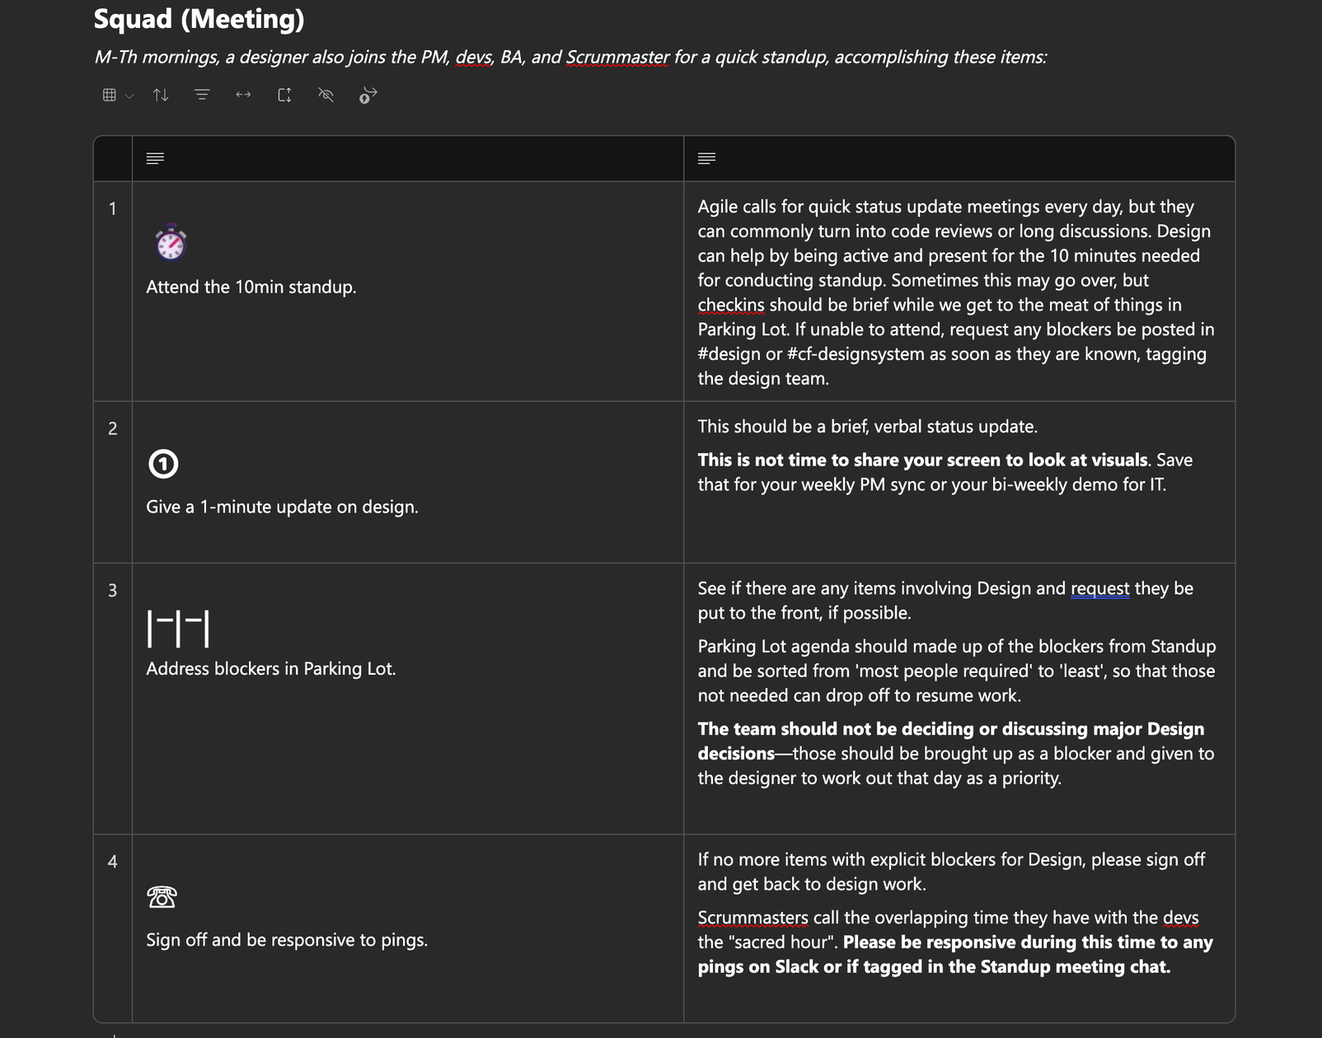Screen dimensions: 1322x1038
Task: Open the table view grid icon
Action: pyautogui.click(x=109, y=96)
